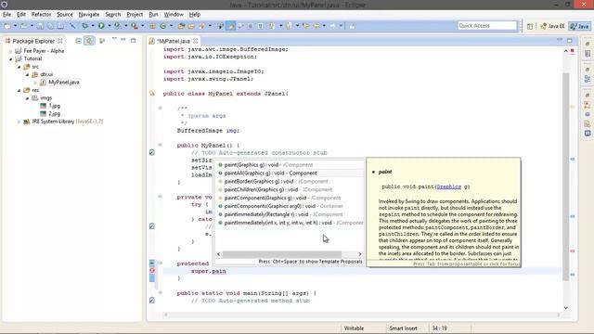This screenshot has height=334, width=594.
Task: Click the New Java Package toolbar icon
Action: pos(152,26)
